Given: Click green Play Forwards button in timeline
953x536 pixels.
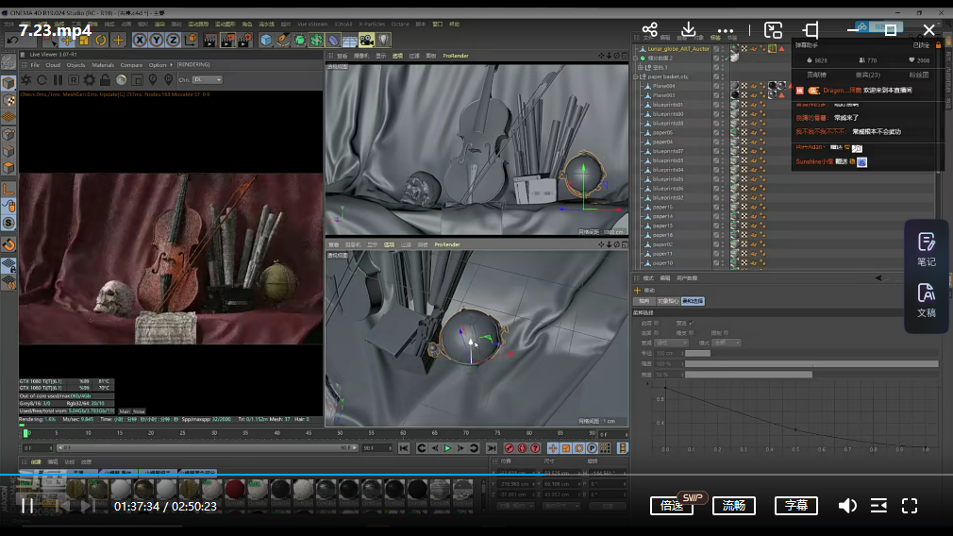Looking at the screenshot, I should [x=447, y=448].
